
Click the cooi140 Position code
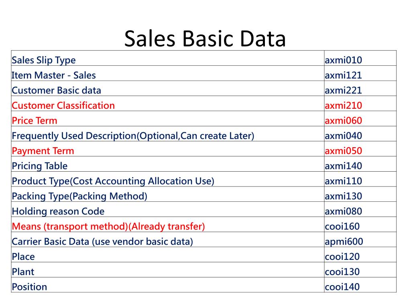342,287
